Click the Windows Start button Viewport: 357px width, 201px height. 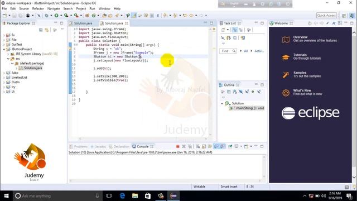tap(6, 196)
